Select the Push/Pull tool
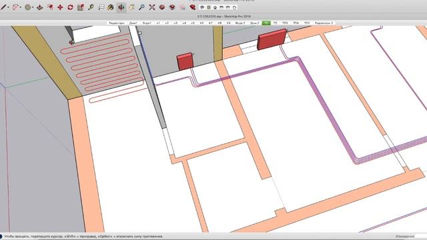Image resolution: width=427 pixels, height=240 pixels. 40,7
